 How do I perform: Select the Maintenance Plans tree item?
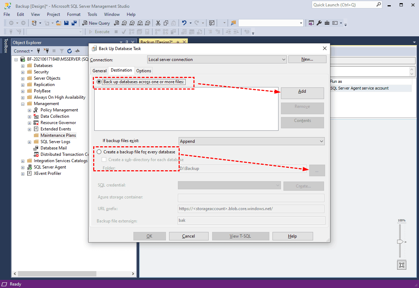pos(58,135)
